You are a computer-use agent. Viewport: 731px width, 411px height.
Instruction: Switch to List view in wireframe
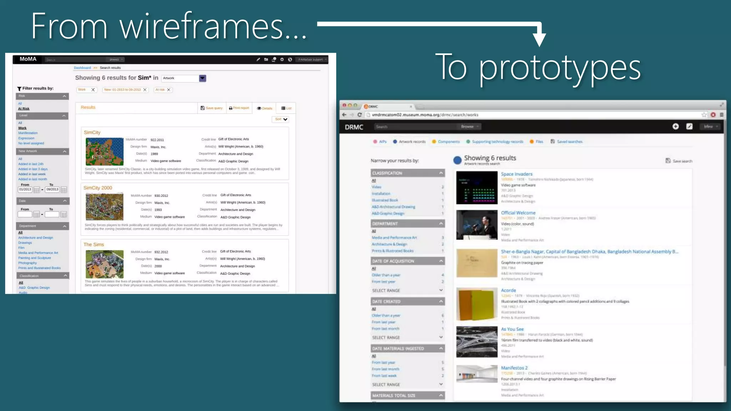(x=286, y=108)
